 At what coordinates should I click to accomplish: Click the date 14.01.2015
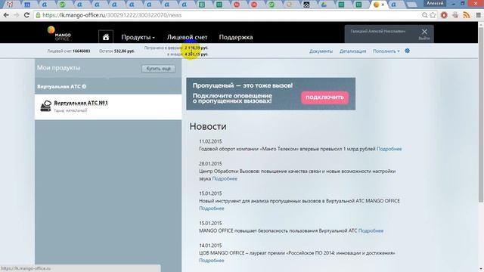[210, 246]
